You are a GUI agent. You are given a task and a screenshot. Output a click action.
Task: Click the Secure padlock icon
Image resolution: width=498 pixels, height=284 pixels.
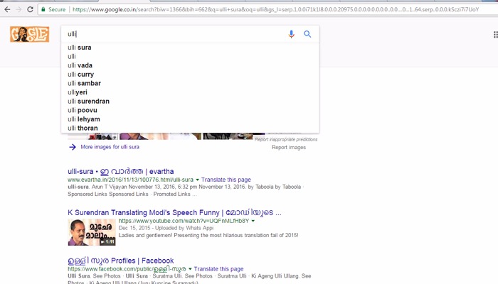coord(43,9)
